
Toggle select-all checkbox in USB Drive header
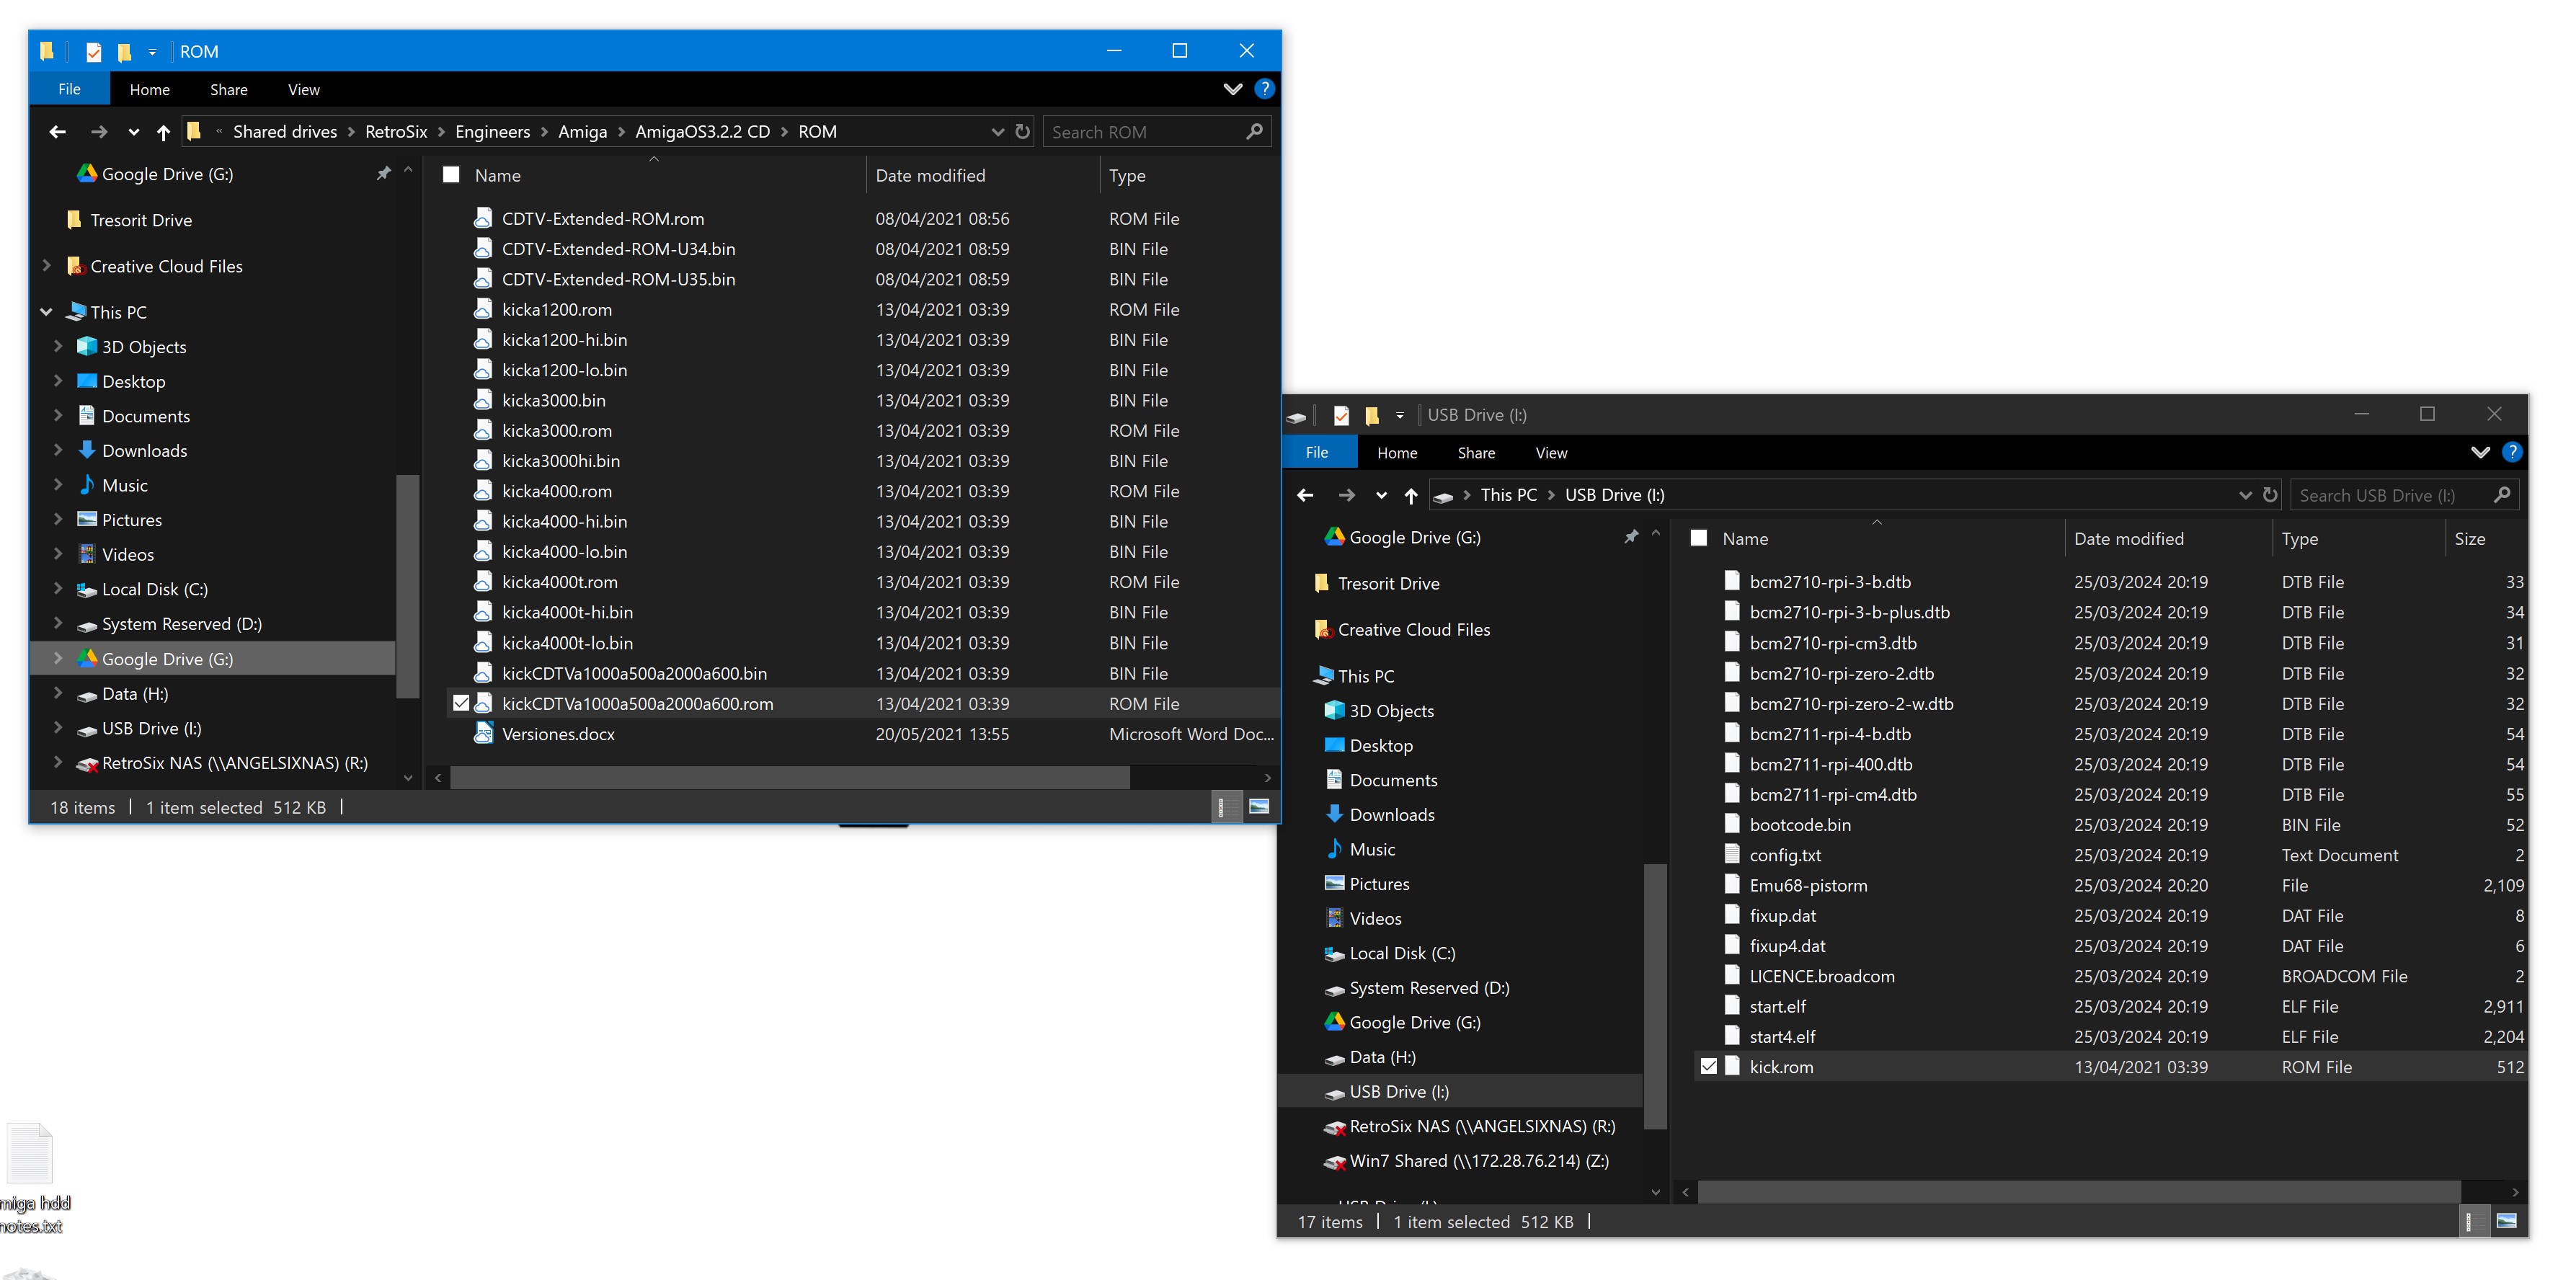1698,539
